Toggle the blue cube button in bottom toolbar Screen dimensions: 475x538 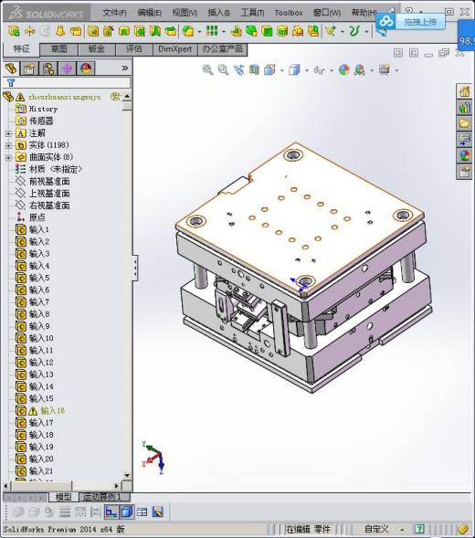point(127,512)
